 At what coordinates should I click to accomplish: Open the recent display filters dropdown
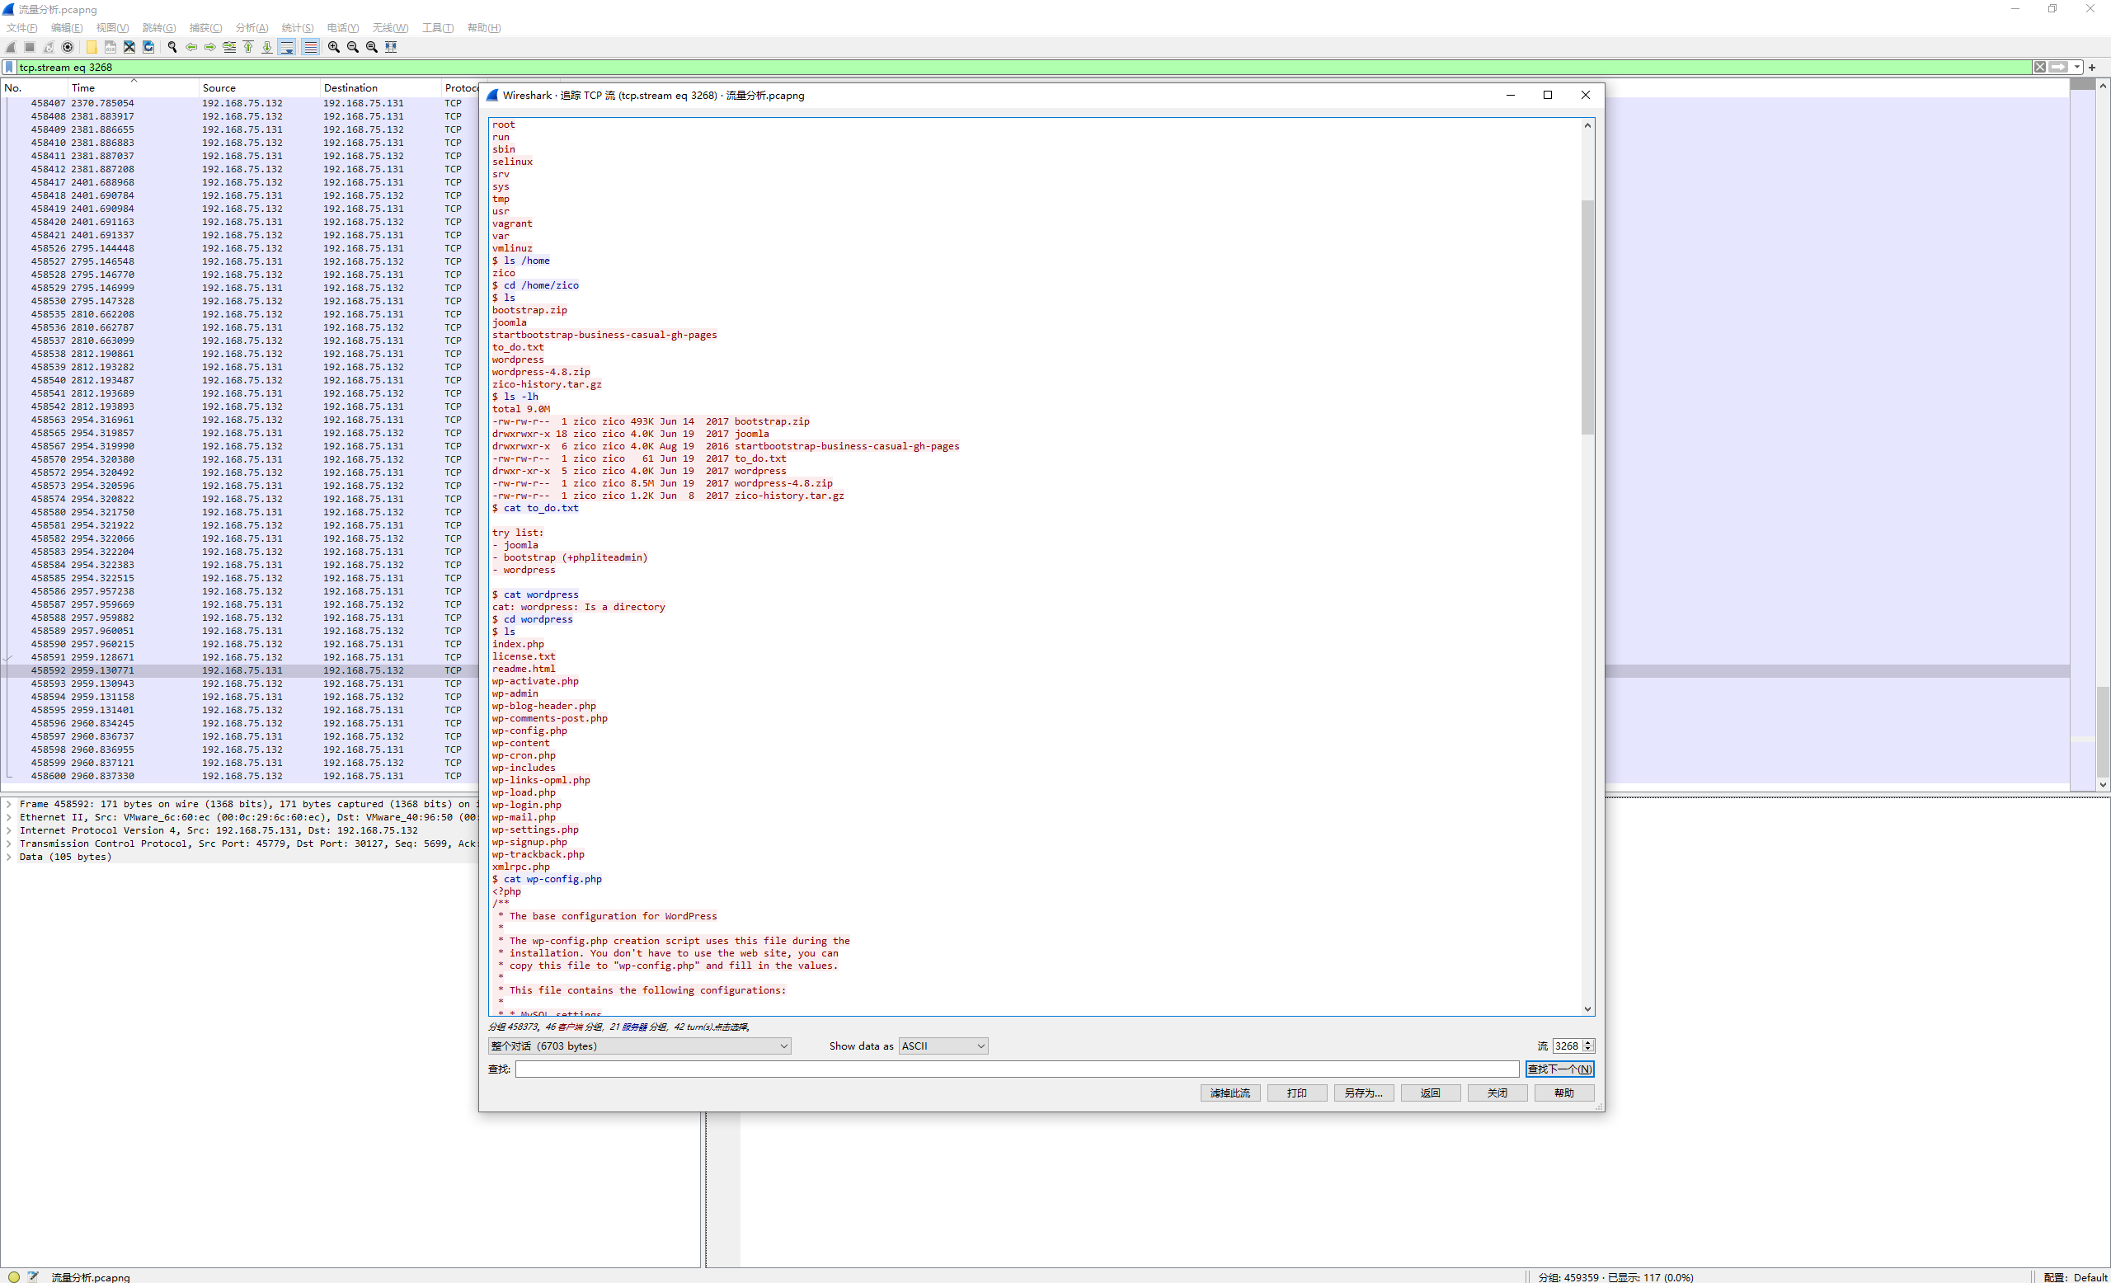click(2076, 67)
